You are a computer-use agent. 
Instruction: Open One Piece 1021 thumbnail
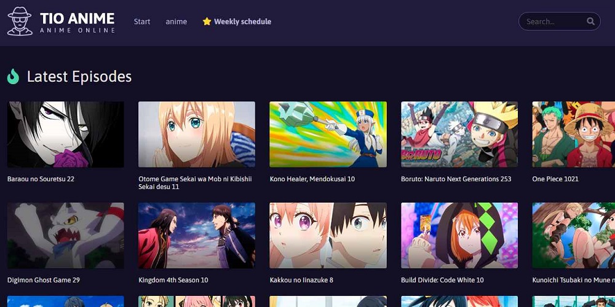coord(573,134)
